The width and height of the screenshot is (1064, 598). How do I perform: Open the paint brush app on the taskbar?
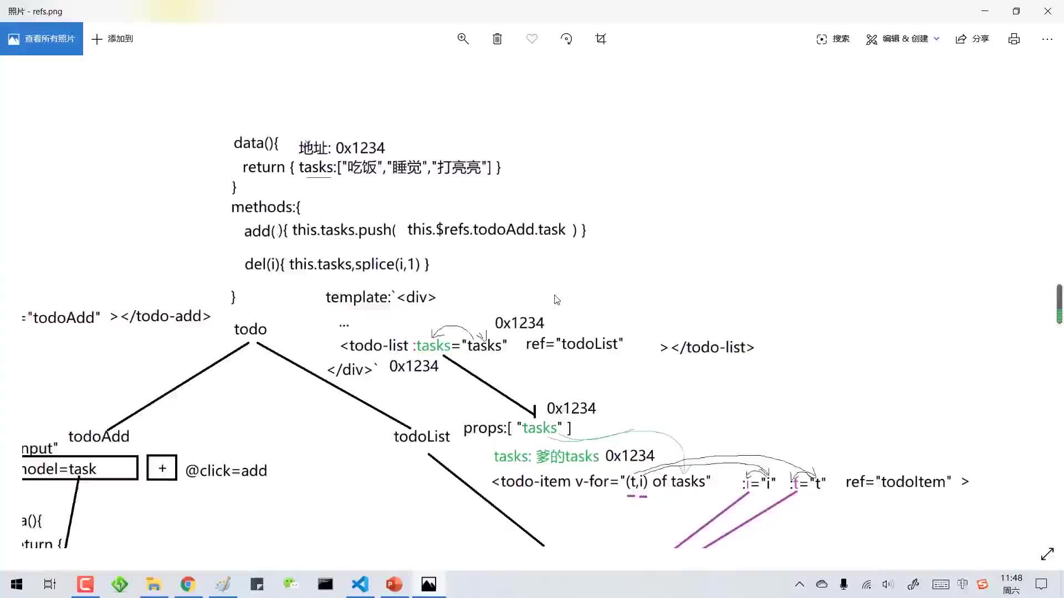tap(223, 584)
